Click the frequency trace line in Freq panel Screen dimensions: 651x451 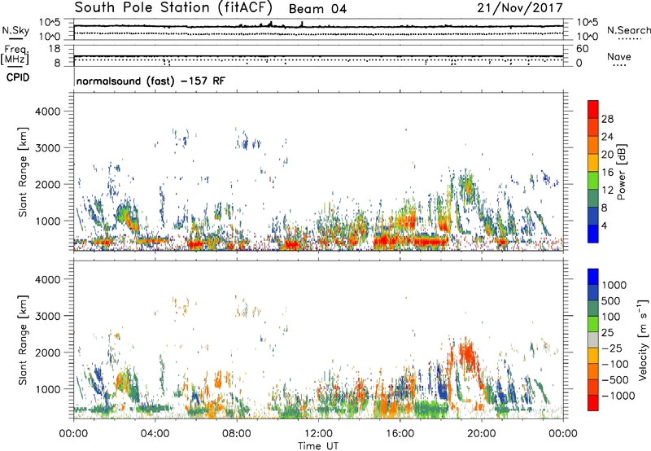coord(318,56)
